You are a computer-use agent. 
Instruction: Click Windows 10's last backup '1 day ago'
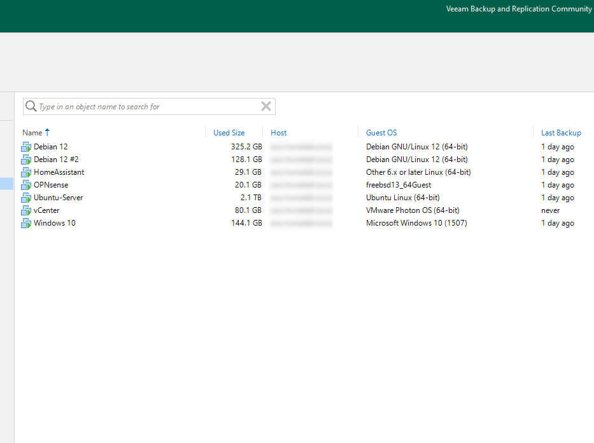coord(558,223)
